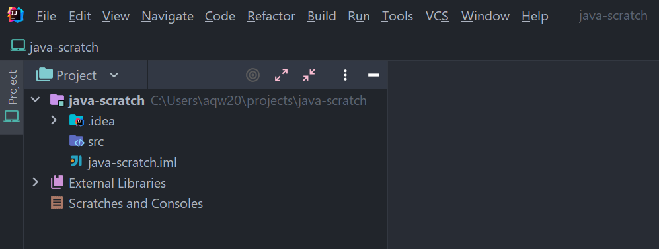Open the Build menu
659x249 pixels.
pyautogui.click(x=321, y=17)
